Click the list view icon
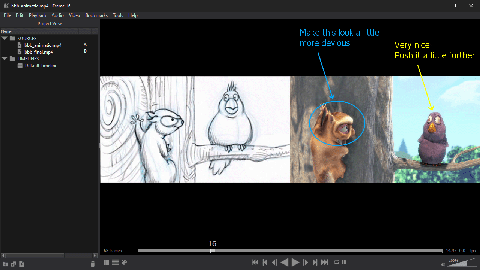Screen dimensions: 480x270 [x=115, y=262]
